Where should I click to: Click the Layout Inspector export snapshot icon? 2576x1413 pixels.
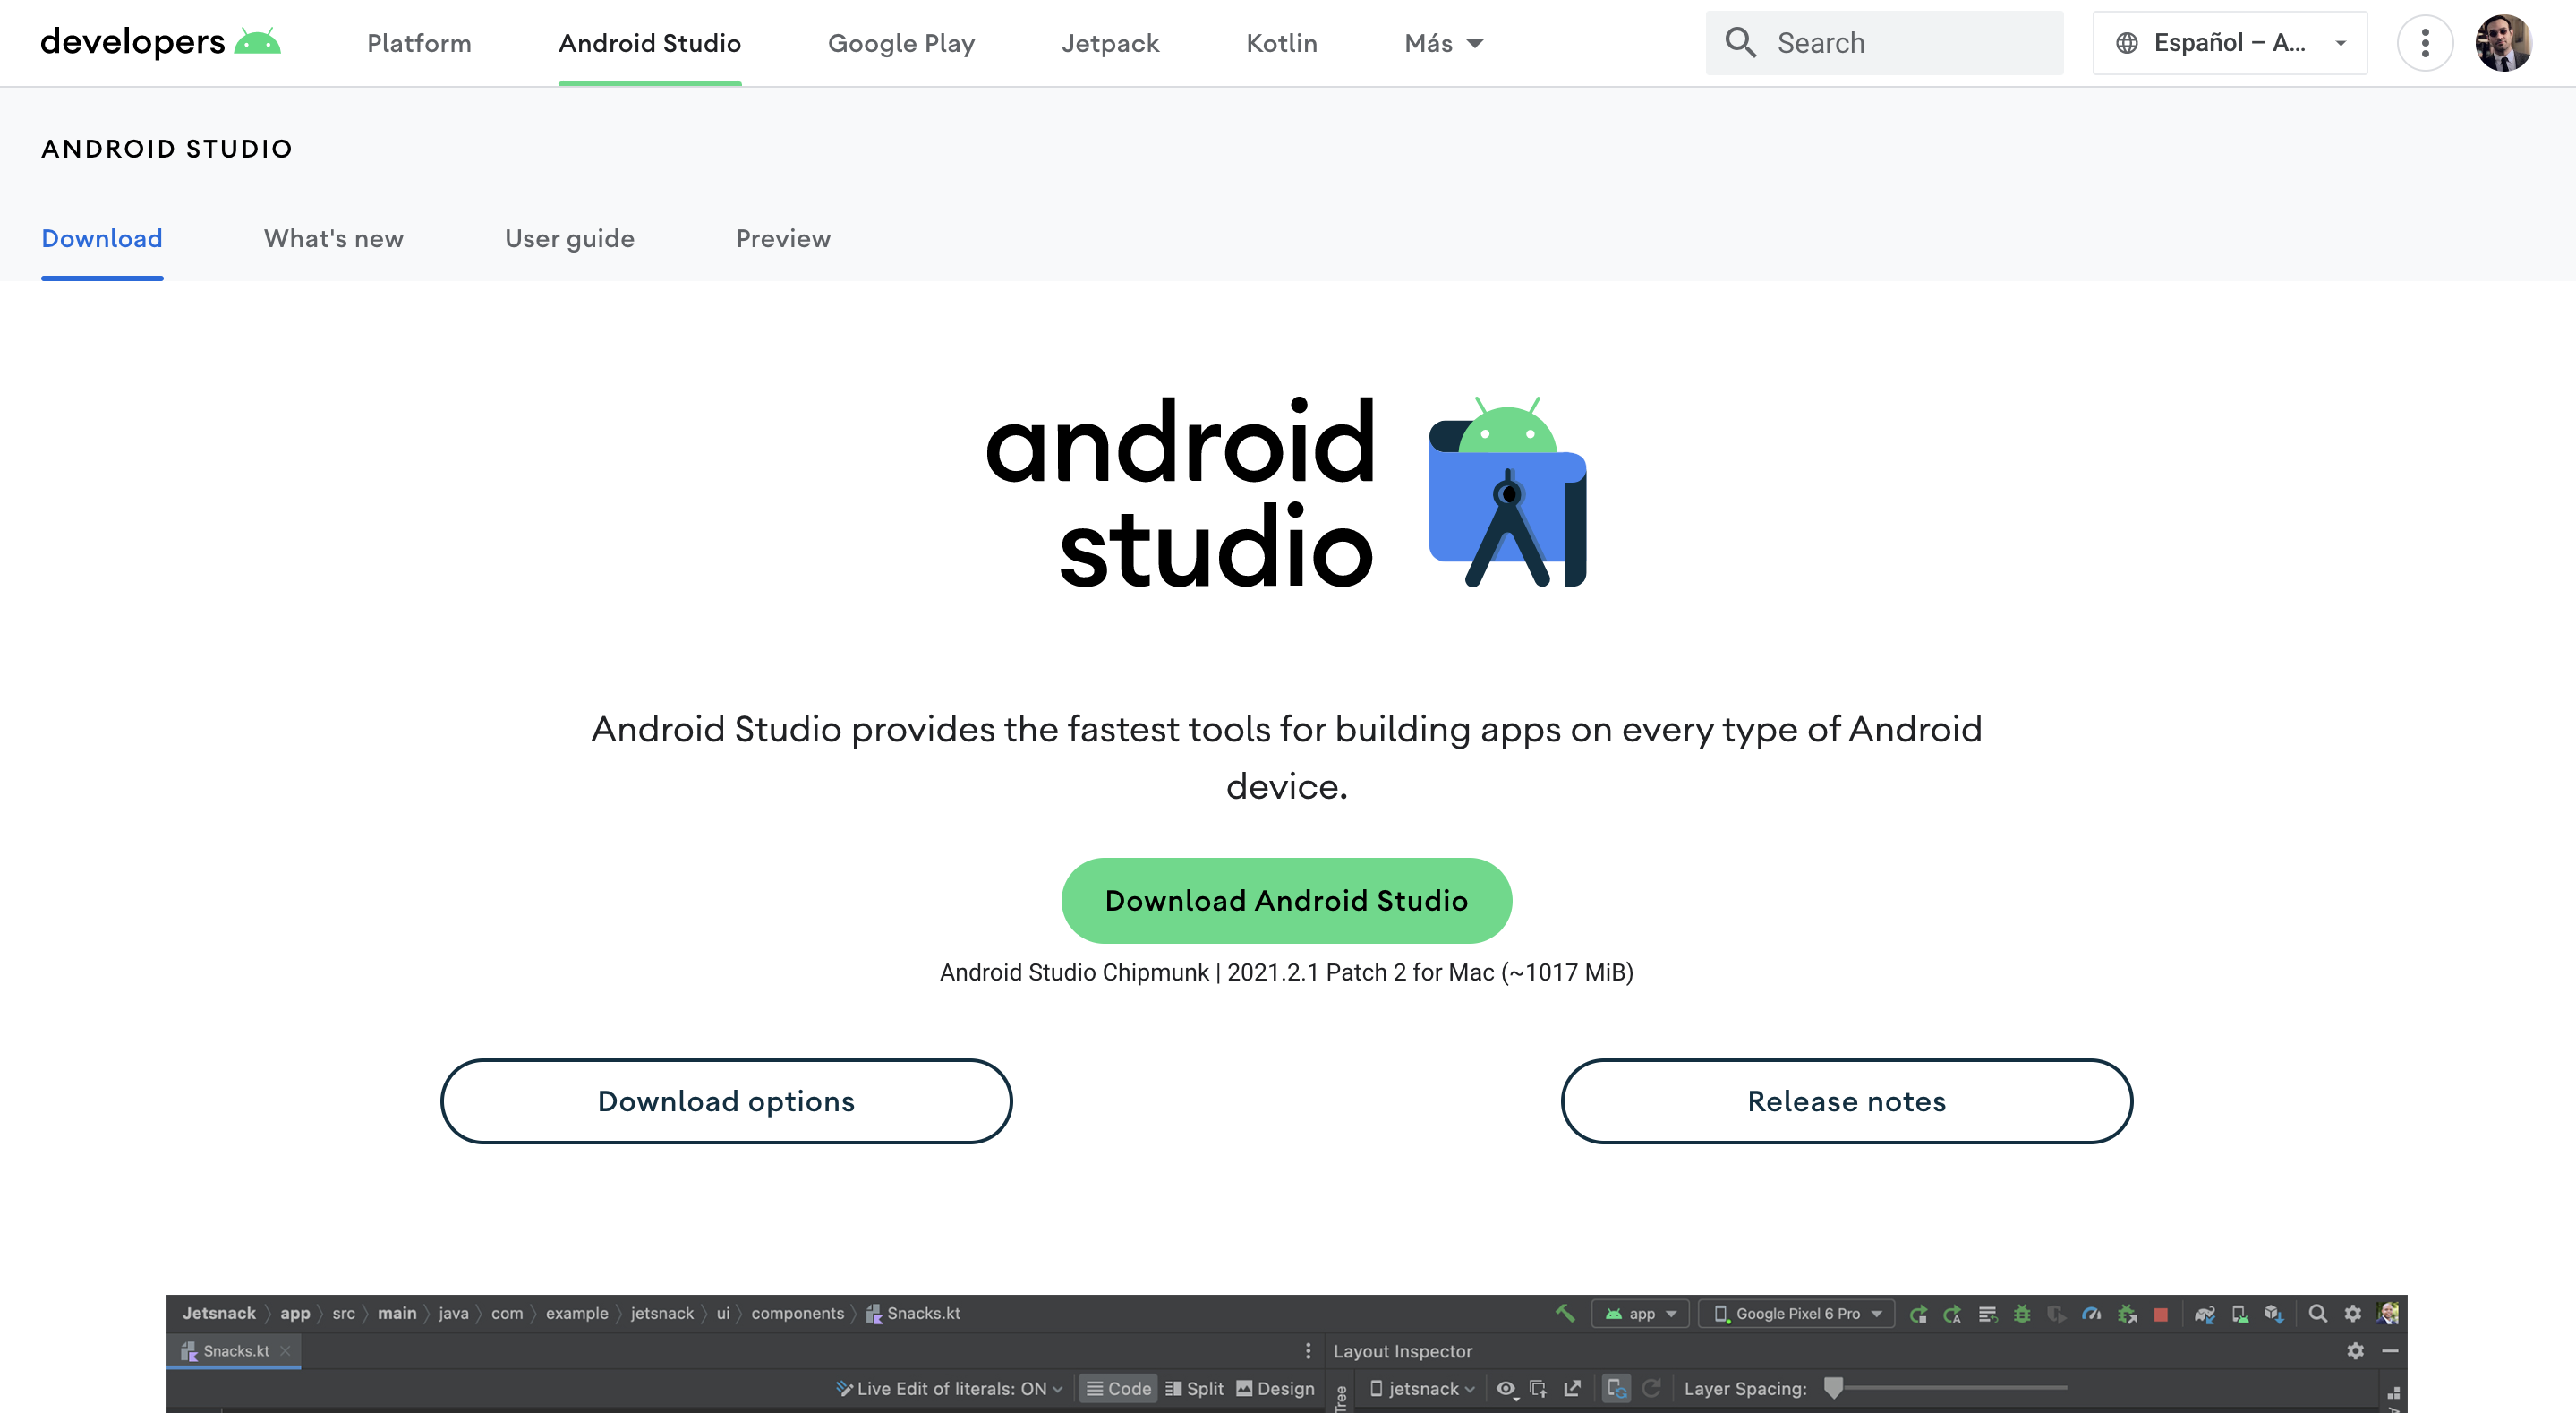pyautogui.click(x=1572, y=1389)
